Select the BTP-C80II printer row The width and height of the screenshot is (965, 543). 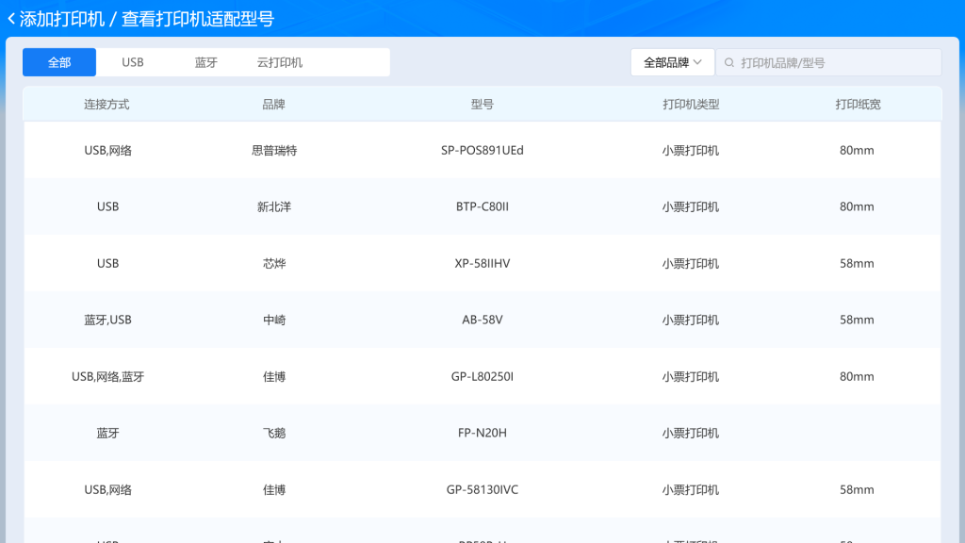pyautogui.click(x=482, y=206)
